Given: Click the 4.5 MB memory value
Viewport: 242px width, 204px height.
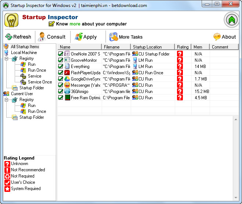Looking at the screenshot, I should [201, 98].
